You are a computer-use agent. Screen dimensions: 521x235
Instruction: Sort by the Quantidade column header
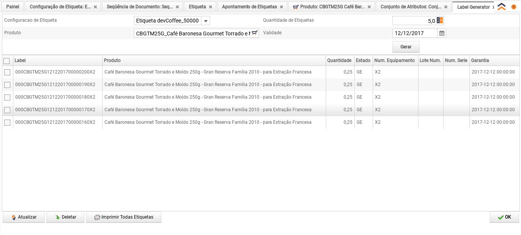[340, 61]
